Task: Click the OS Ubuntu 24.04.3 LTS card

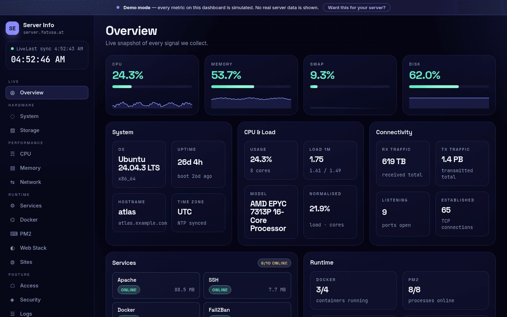Action: (139, 164)
